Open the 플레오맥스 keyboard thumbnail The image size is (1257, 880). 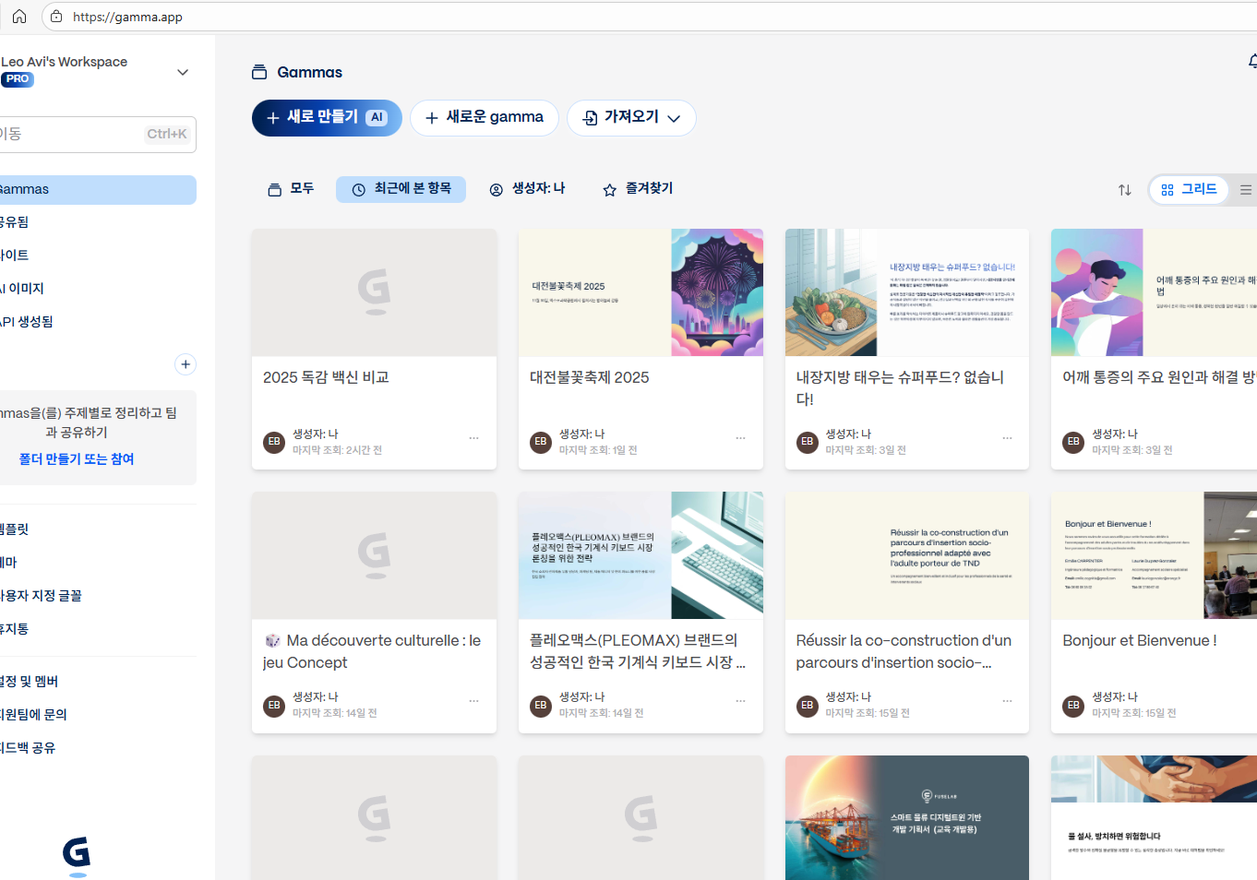click(640, 555)
